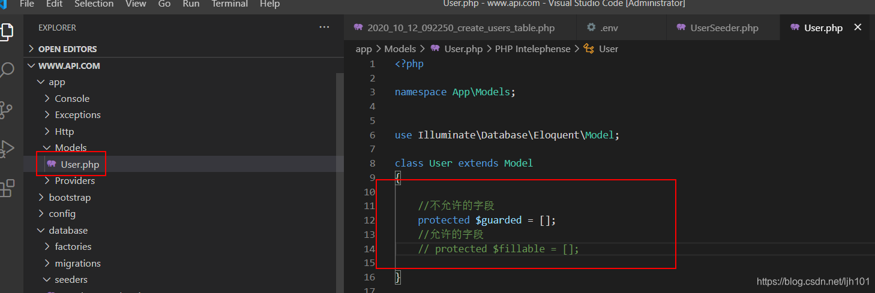Viewport: 875px width, 293px height.
Task: Click PHP icon on User.php tab
Action: [795, 28]
